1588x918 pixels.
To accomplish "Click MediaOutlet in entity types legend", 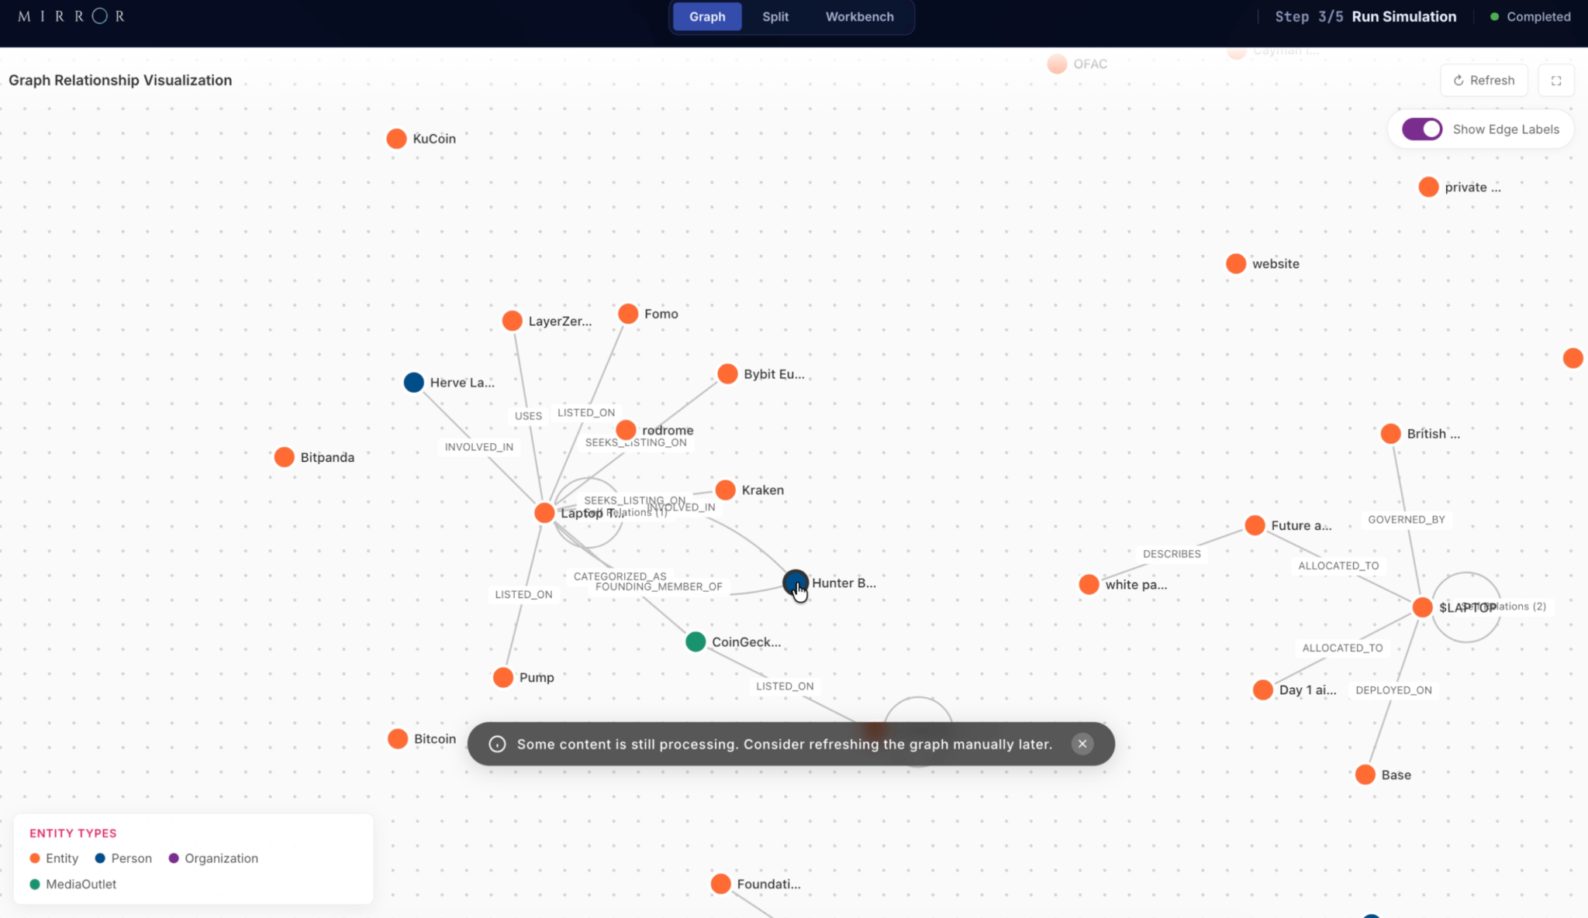I will (73, 884).
